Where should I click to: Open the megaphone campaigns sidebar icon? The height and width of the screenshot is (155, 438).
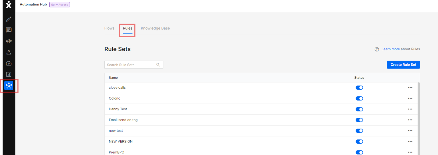pos(9,41)
